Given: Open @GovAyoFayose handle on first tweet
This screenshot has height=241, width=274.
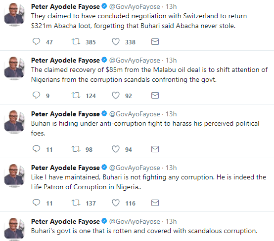Looking at the screenshot, I should [x=135, y=6].
